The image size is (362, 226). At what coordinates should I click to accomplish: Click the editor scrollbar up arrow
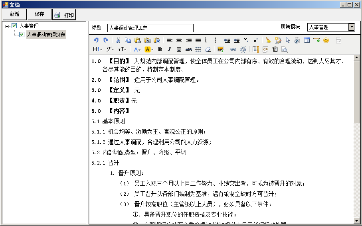tap(356, 58)
